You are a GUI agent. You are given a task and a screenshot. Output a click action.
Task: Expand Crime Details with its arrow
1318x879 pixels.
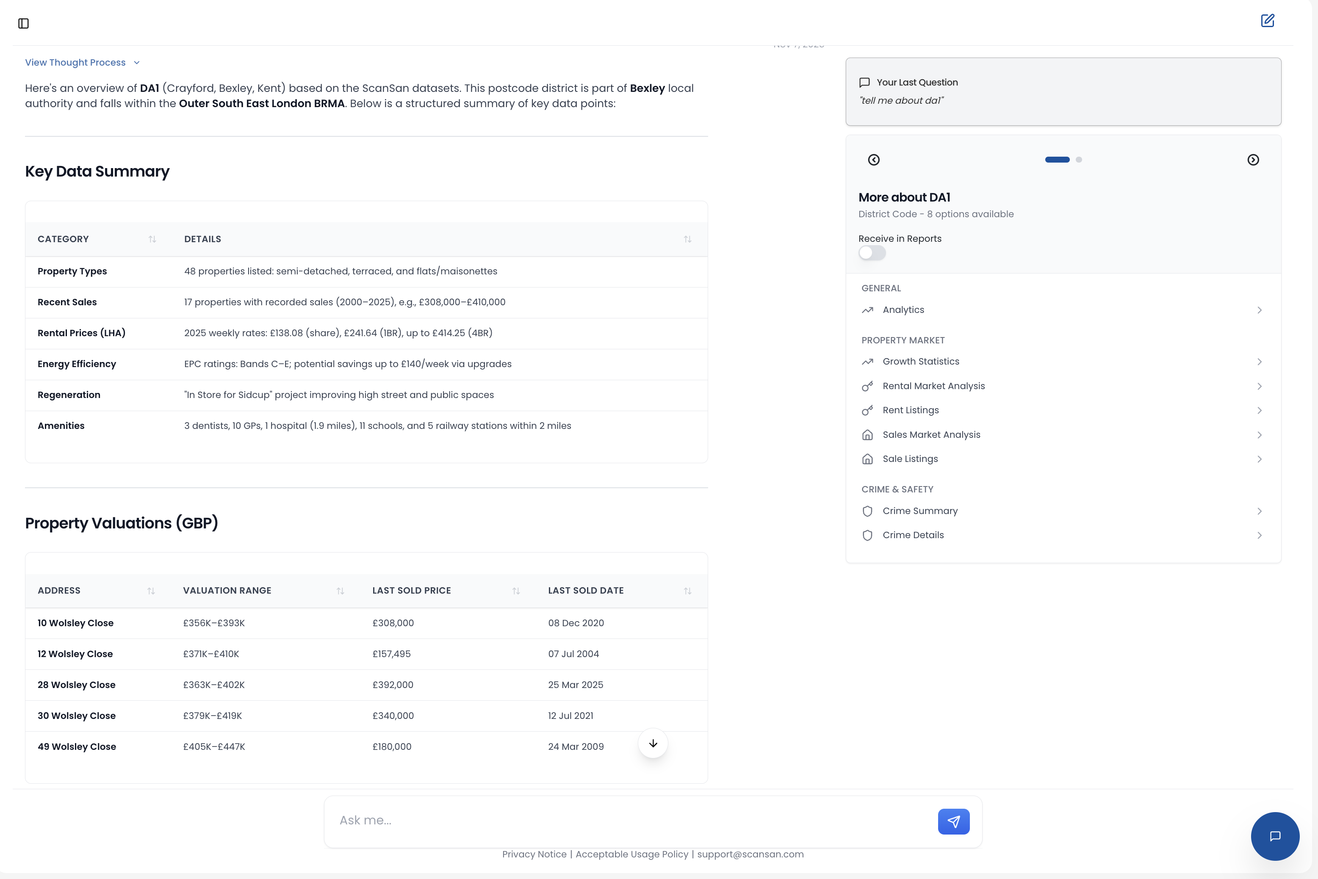click(x=1260, y=535)
